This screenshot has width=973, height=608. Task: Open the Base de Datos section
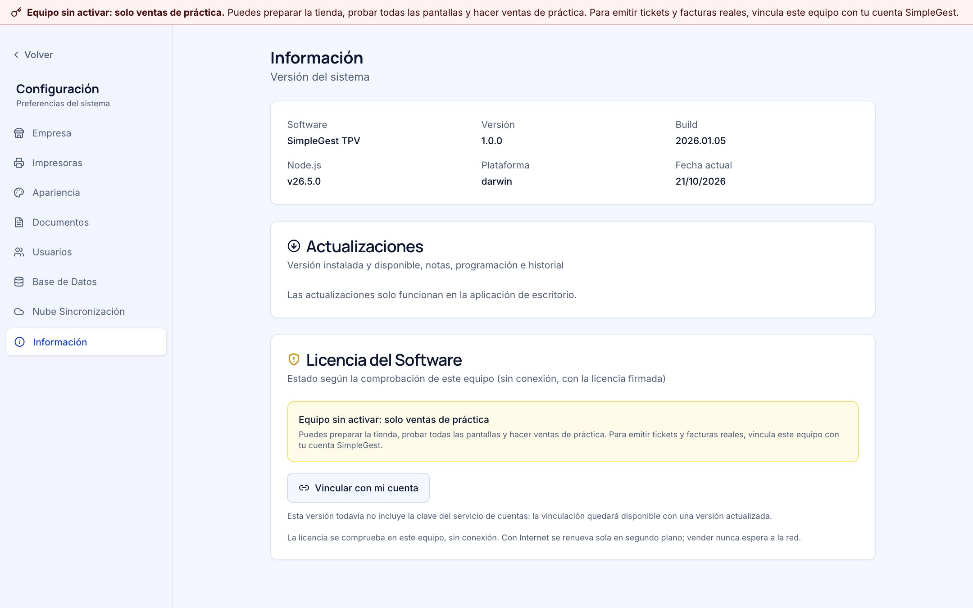click(86, 281)
